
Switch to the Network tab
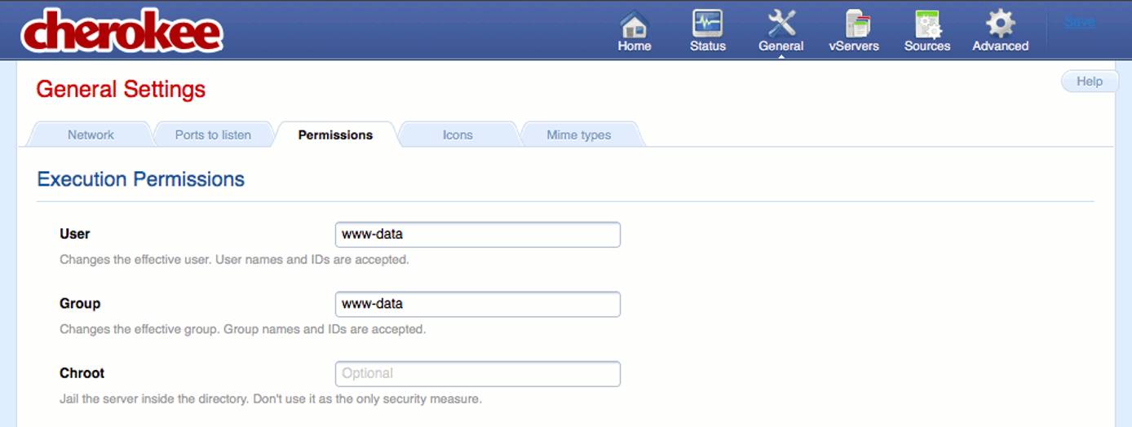[x=91, y=135]
